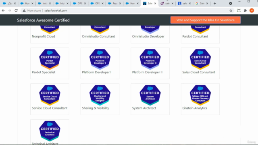Image resolution: width=258 pixels, height=145 pixels.
Task: Close the Google Sale tab
Action: click(x=207, y=4)
